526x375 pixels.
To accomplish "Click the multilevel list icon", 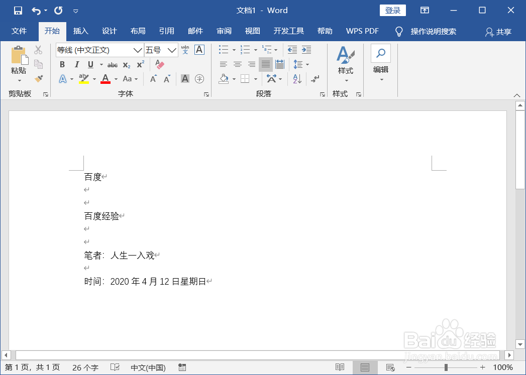I will coord(267,50).
